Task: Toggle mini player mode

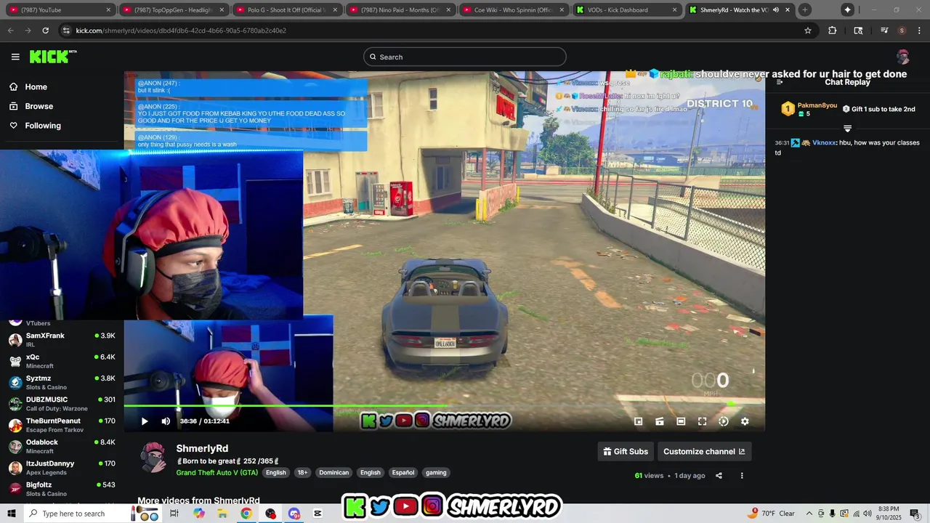Action: (638, 421)
